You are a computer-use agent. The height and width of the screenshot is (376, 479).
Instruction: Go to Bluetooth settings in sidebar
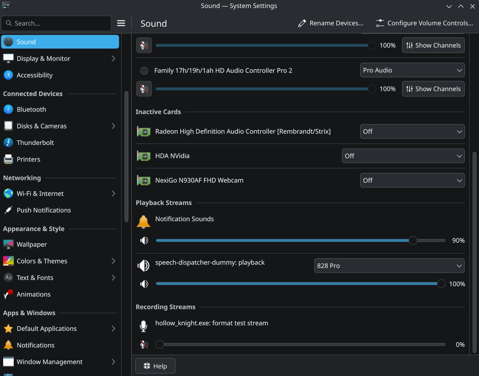pyautogui.click(x=31, y=109)
